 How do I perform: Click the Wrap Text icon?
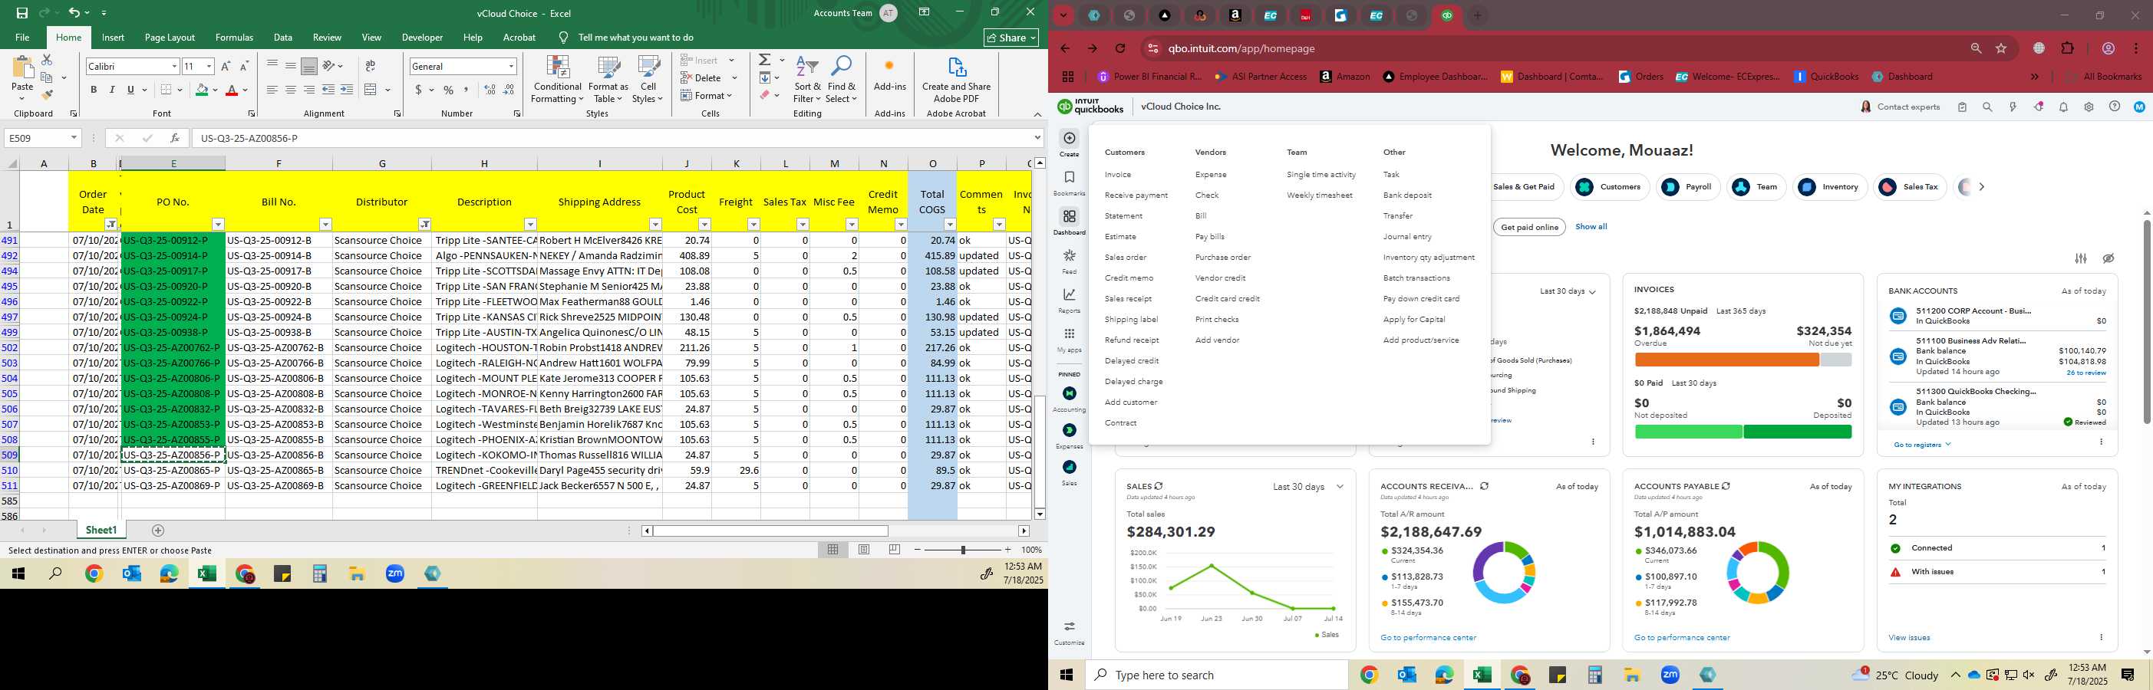click(371, 66)
